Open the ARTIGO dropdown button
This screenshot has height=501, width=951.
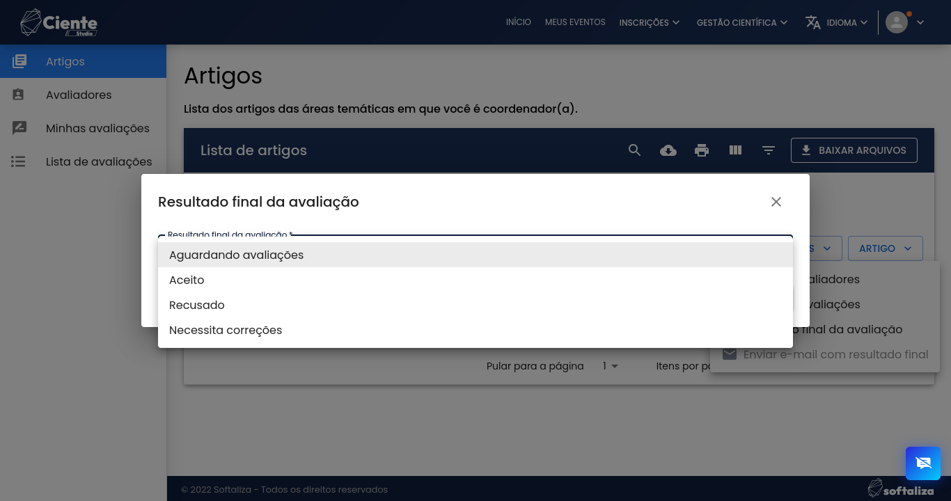886,248
